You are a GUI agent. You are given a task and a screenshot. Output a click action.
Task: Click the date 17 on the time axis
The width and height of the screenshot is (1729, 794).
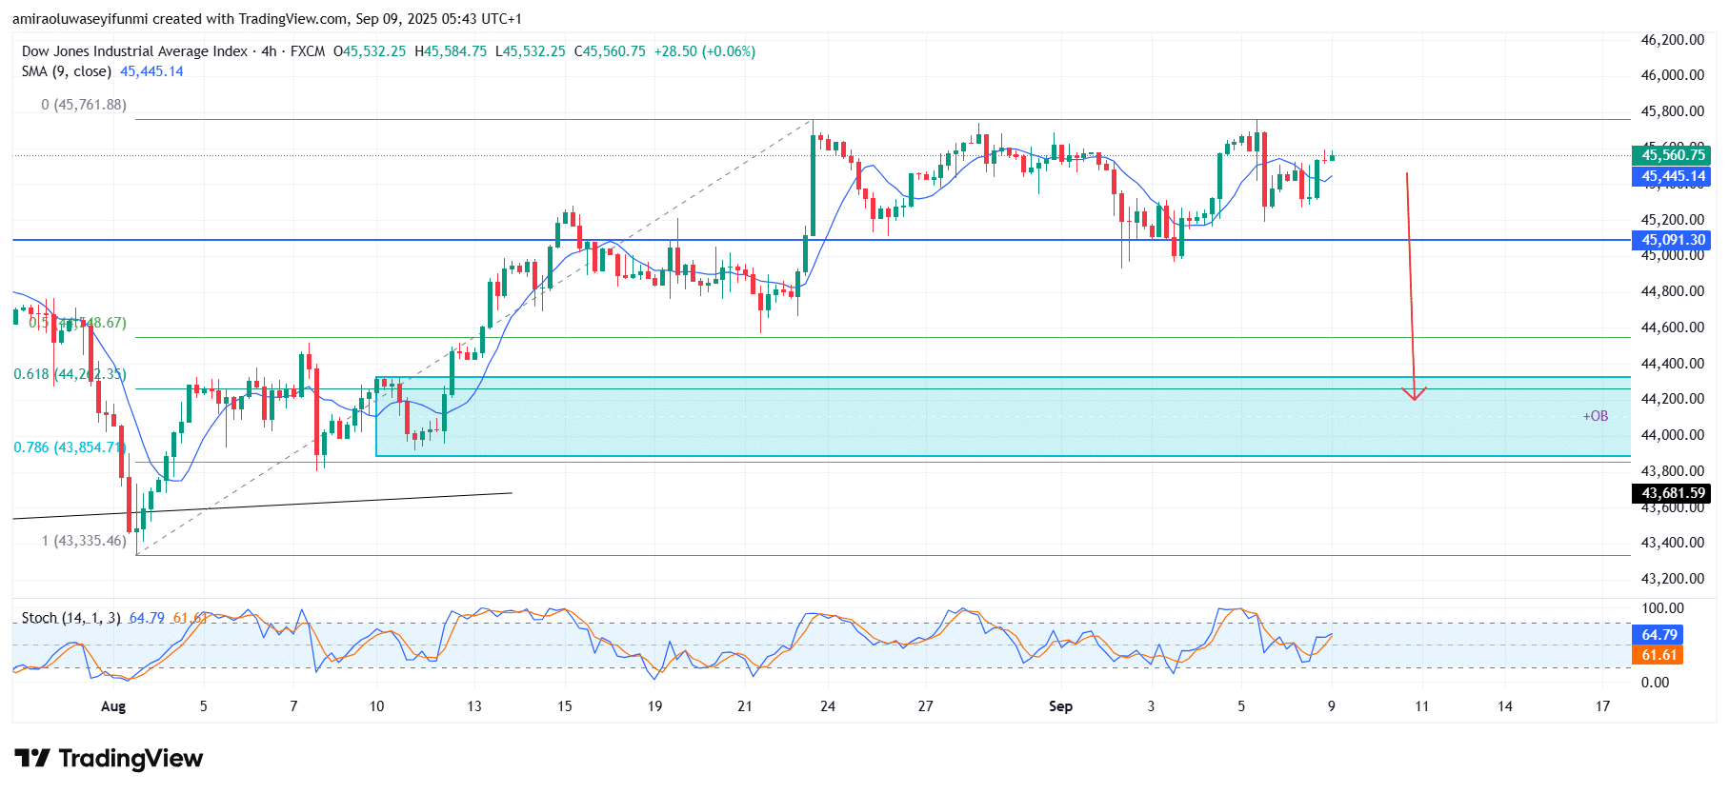pos(1602,706)
